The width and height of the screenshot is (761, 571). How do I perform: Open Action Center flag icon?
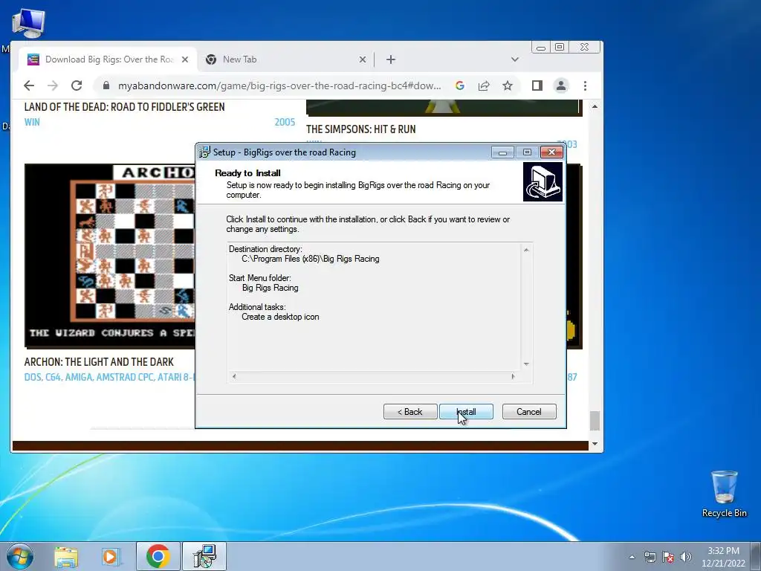pyautogui.click(x=668, y=557)
